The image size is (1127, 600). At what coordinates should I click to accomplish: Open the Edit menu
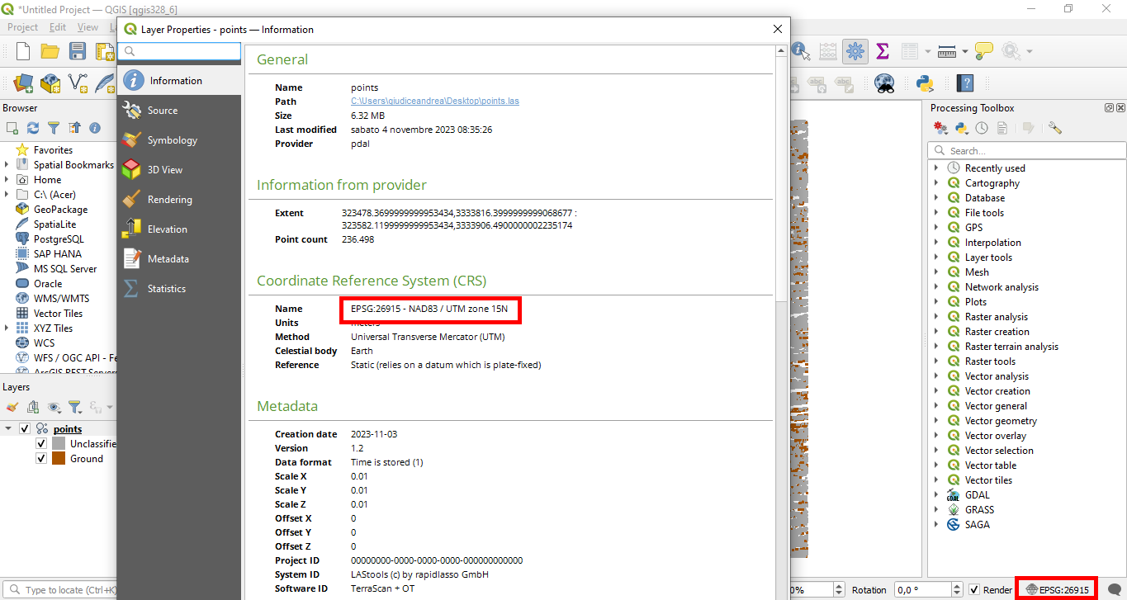click(x=56, y=26)
